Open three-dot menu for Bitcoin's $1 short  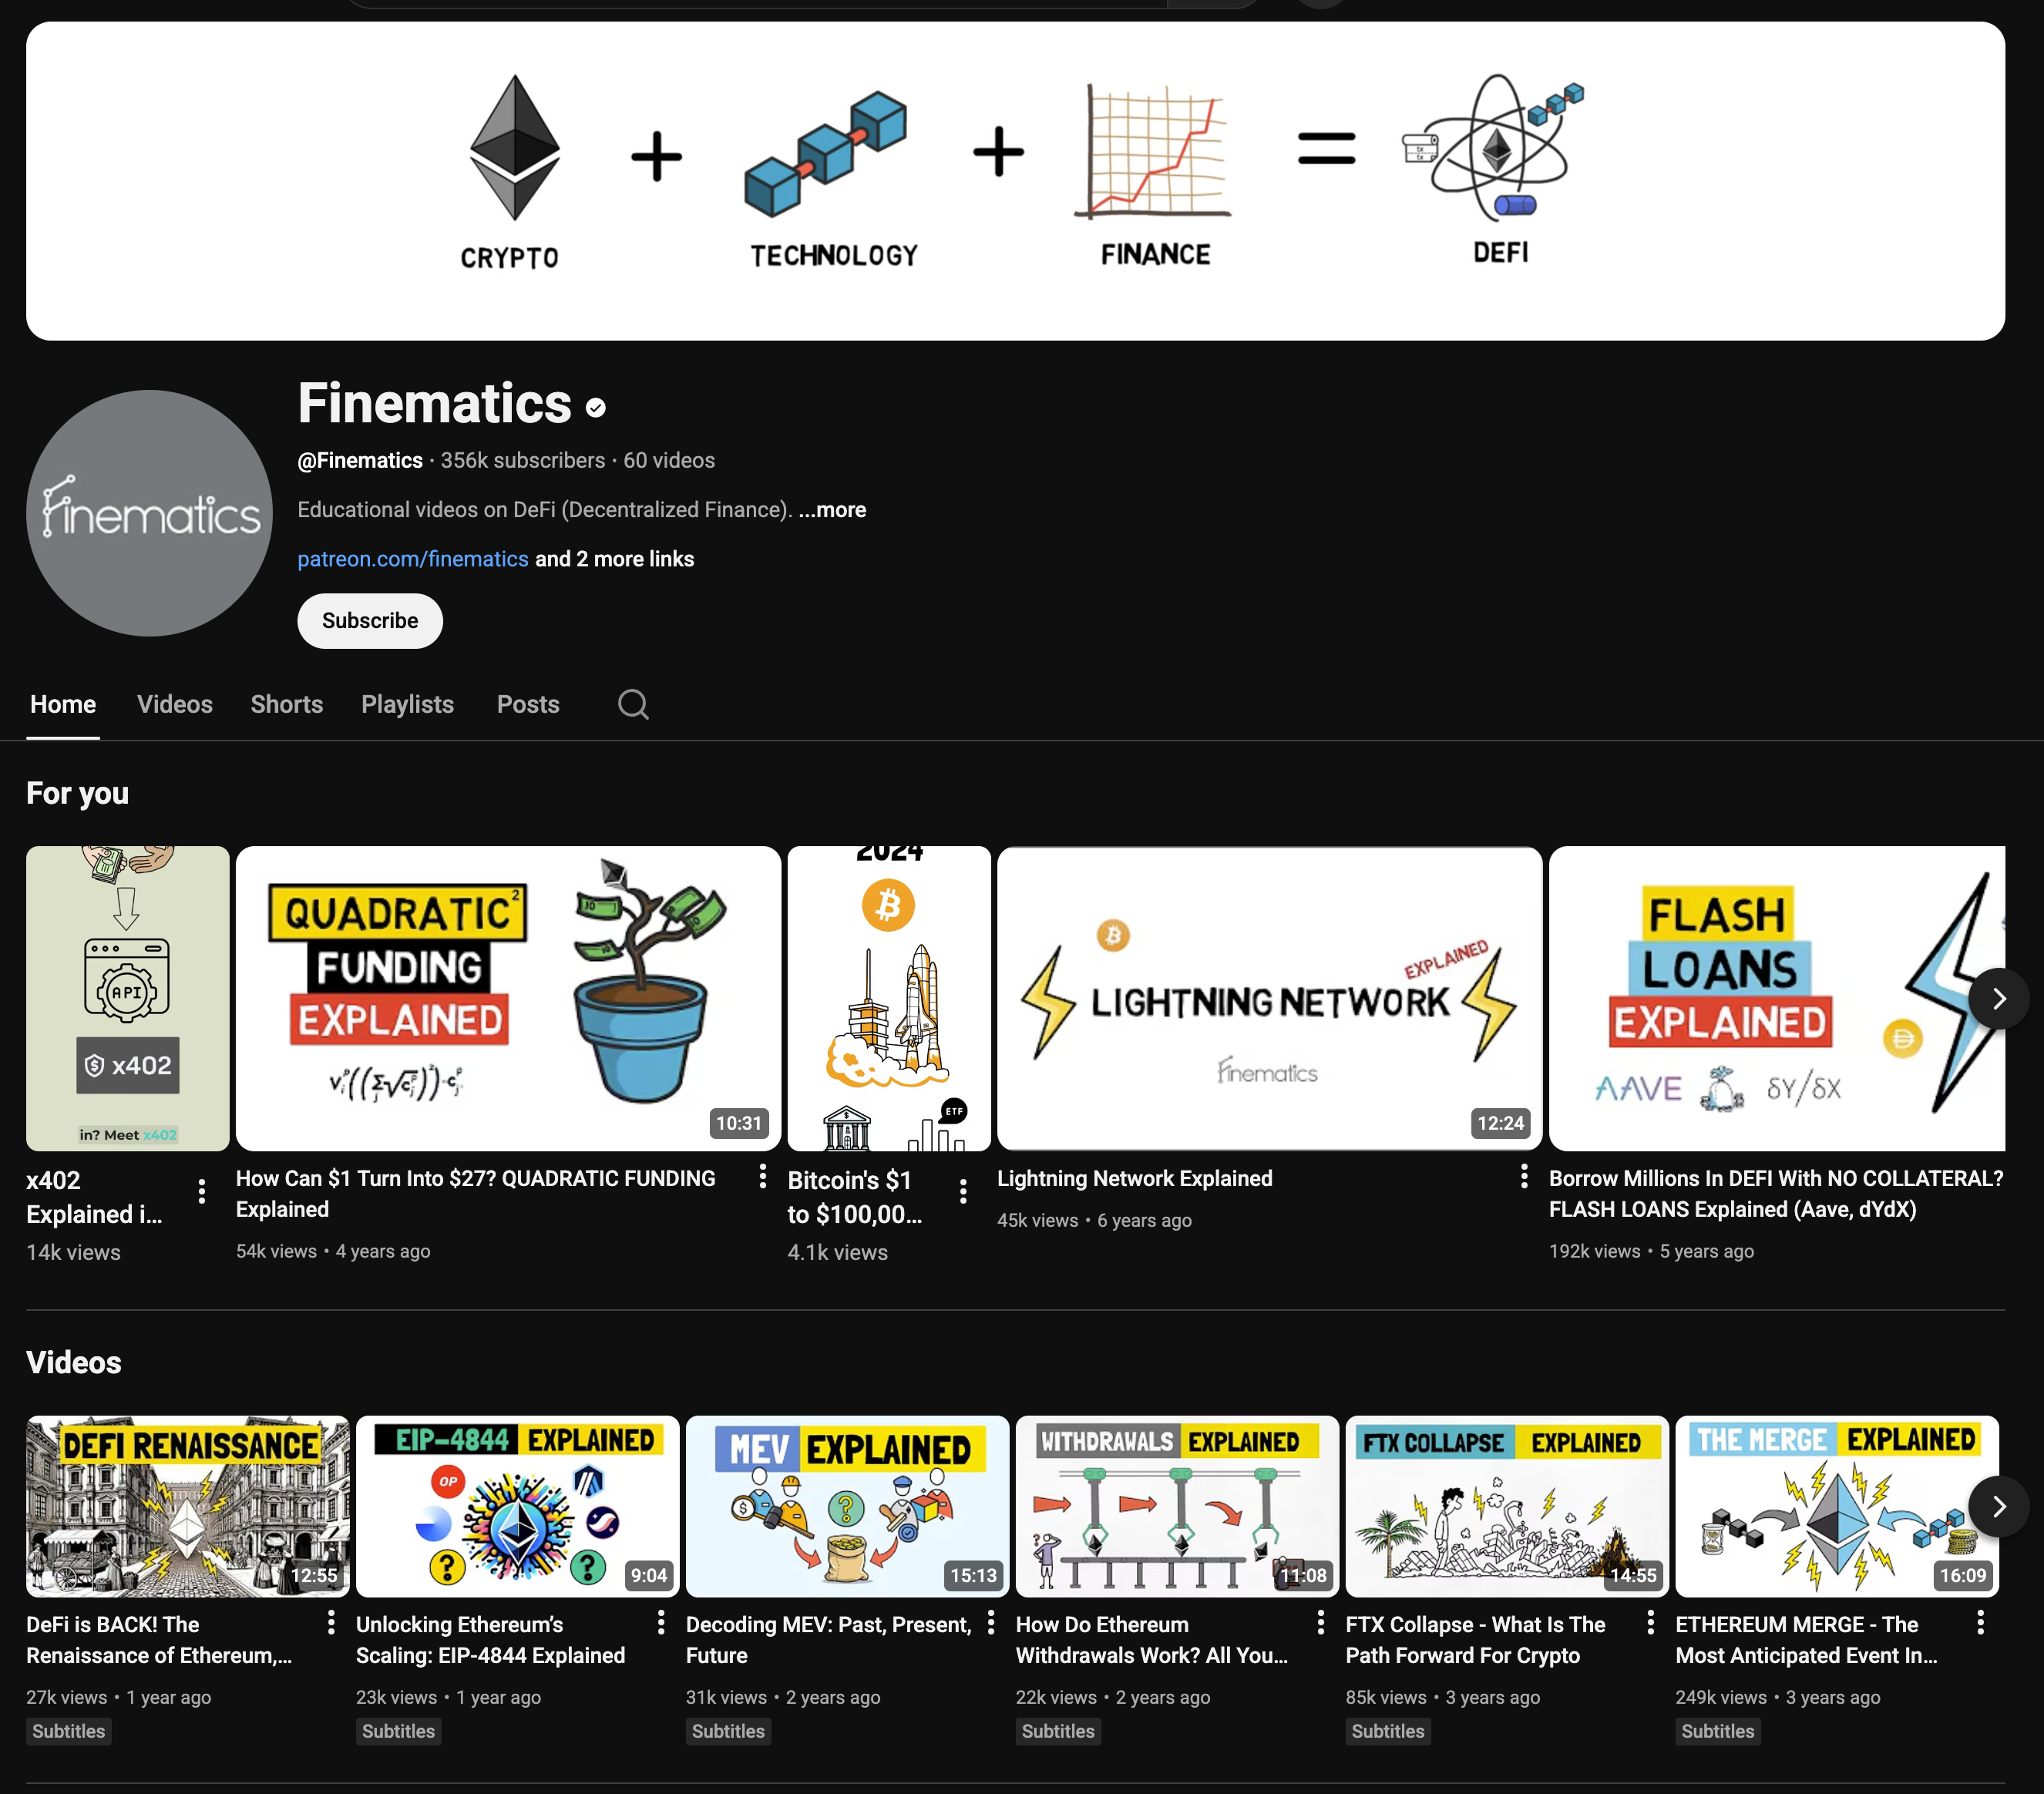(x=962, y=1190)
